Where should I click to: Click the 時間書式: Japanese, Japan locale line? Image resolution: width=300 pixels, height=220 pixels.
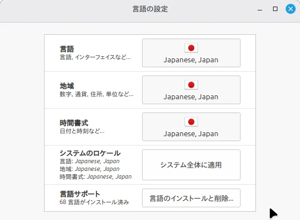[x=96, y=176]
